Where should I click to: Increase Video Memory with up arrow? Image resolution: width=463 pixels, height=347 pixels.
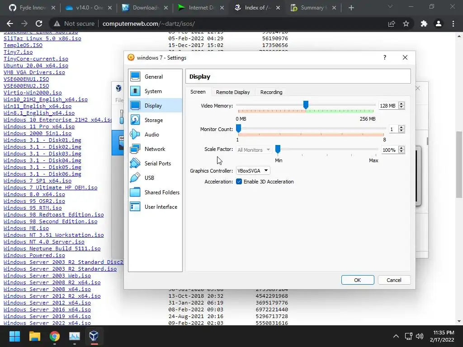[402, 104]
